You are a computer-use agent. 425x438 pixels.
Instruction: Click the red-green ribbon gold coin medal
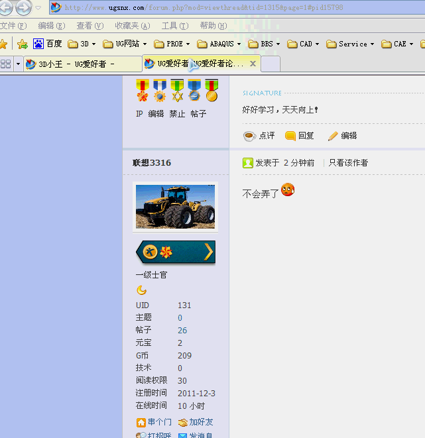click(x=212, y=90)
